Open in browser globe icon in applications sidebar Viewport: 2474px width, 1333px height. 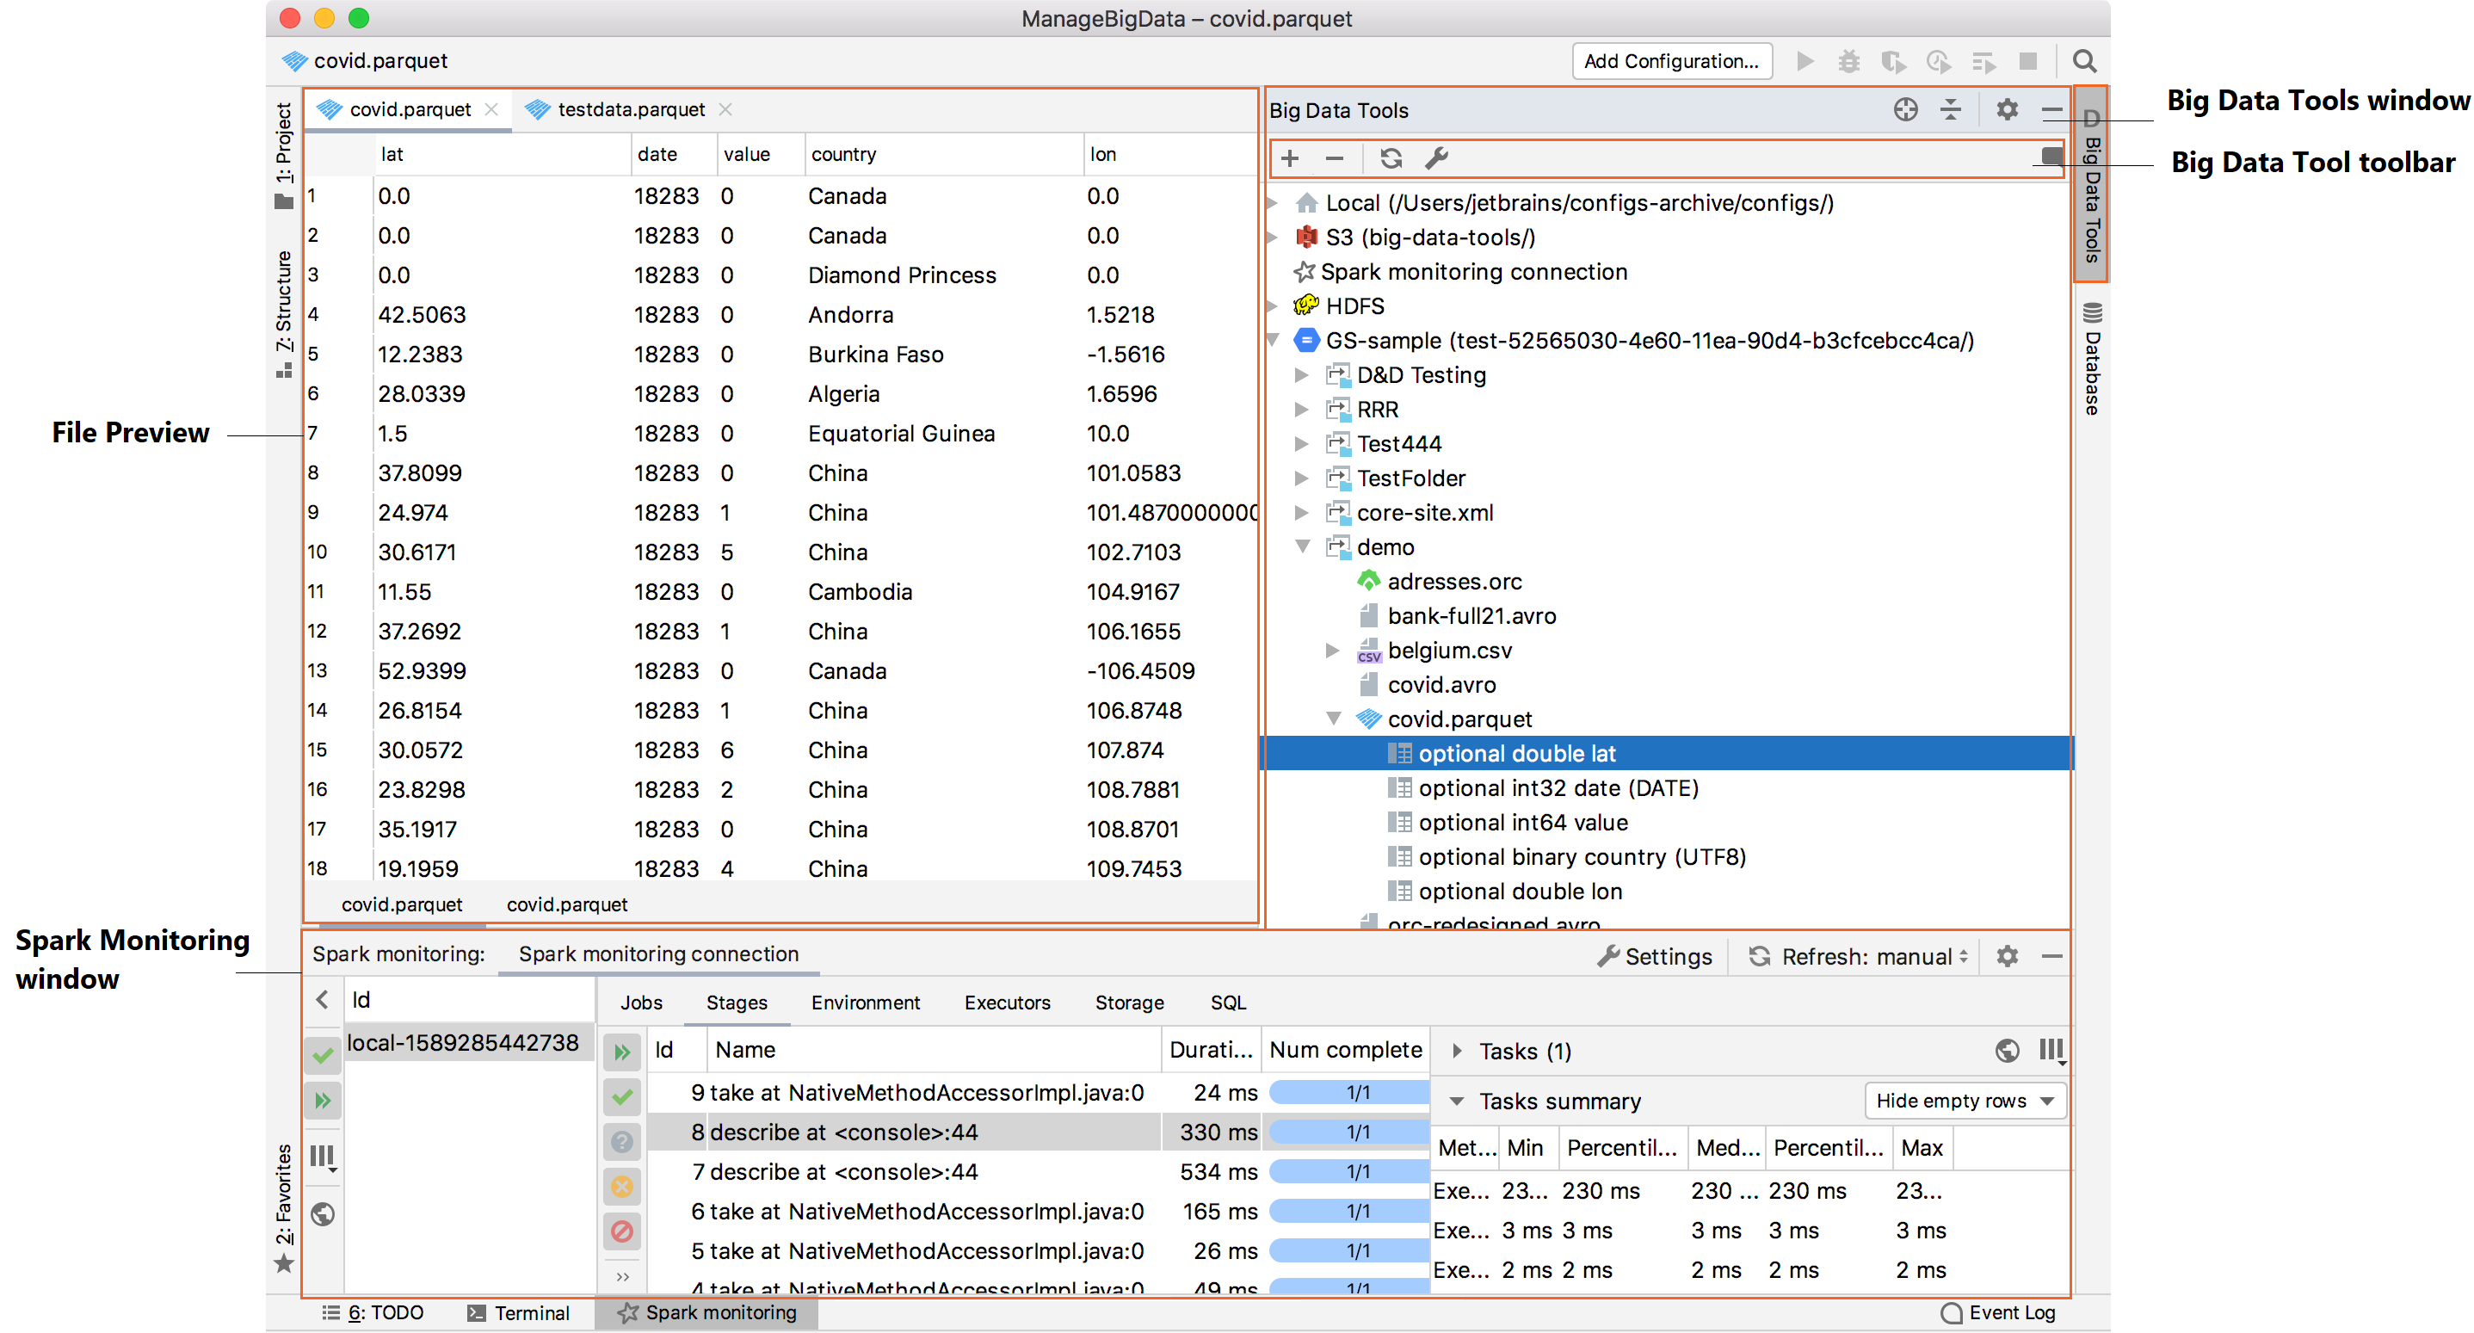[323, 1214]
